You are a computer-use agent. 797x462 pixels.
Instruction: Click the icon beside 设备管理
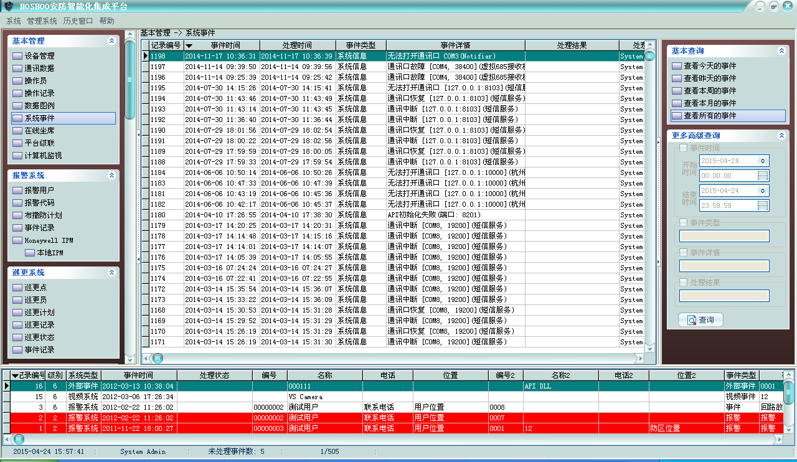coord(17,56)
